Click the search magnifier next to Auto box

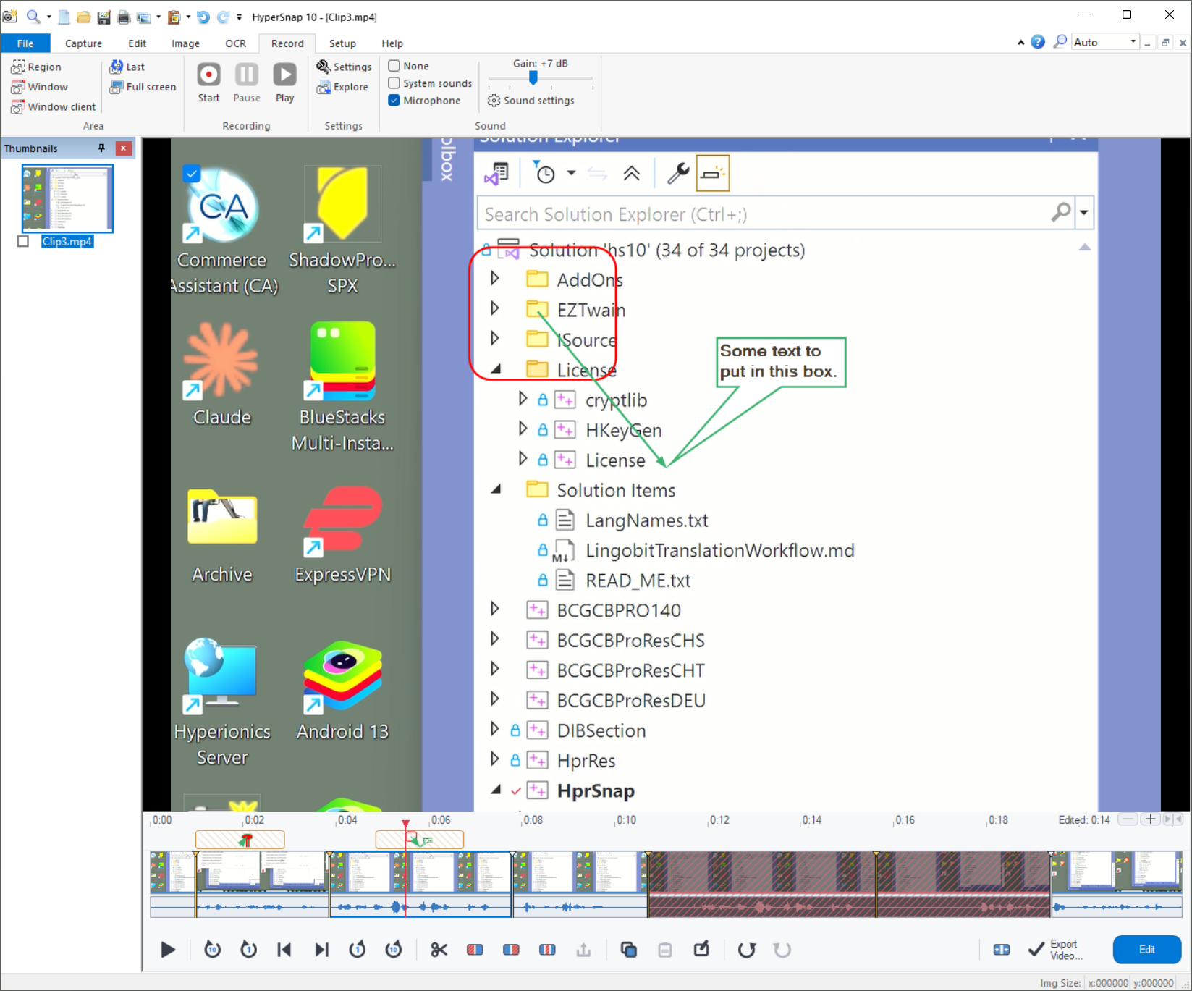(1060, 42)
